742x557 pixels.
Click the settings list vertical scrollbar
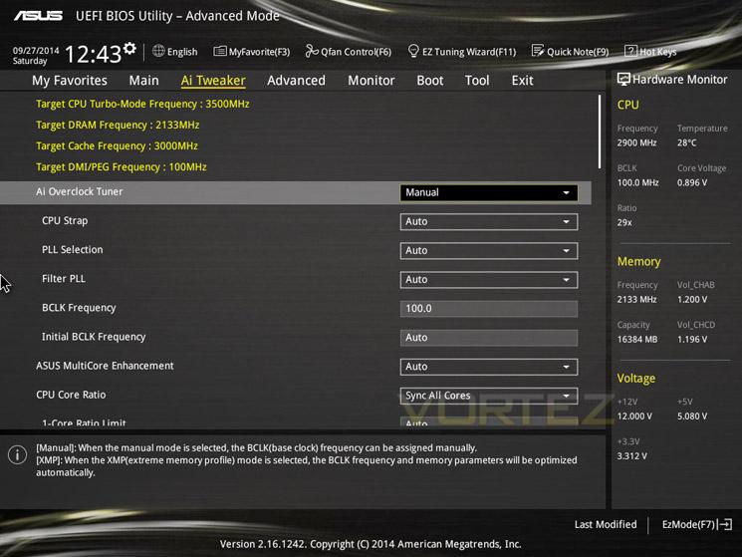point(600,132)
